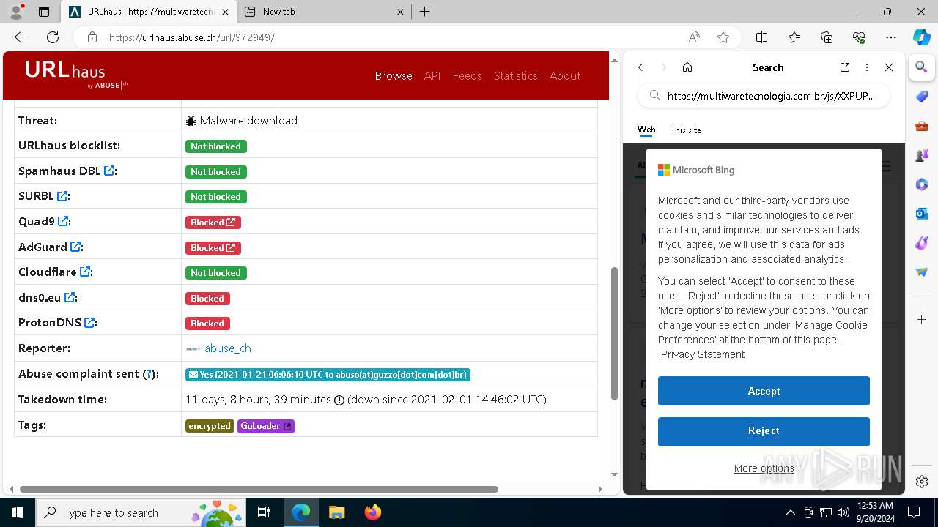This screenshot has width=938, height=527.
Task: Open Collections icon in toolbar
Action: (827, 37)
